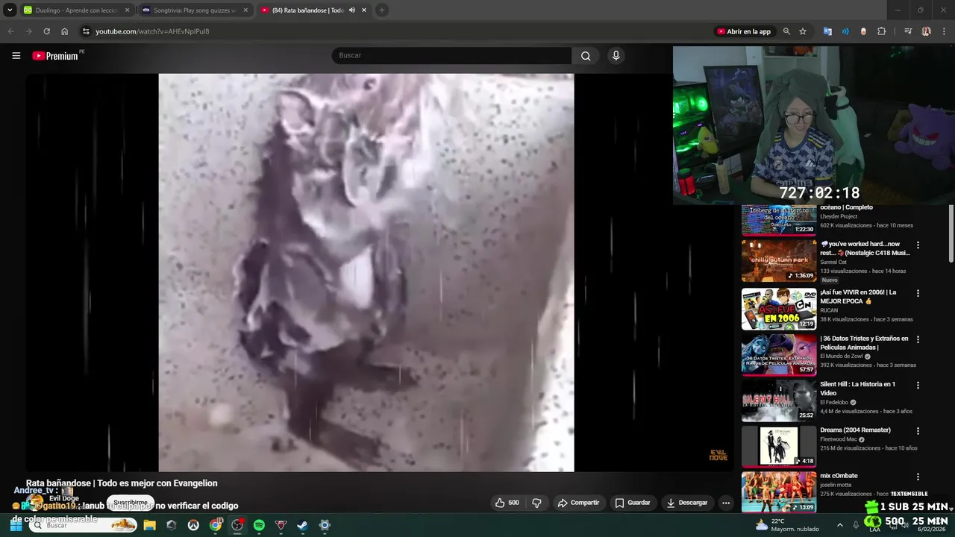The image size is (955, 537).
Task: Open Compartir share dialog
Action: click(x=578, y=503)
